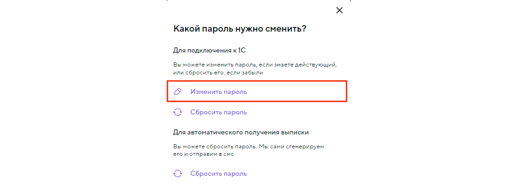Choose 'Сбросить пароль' for 1С connection
The image size is (513, 193).
click(218, 112)
